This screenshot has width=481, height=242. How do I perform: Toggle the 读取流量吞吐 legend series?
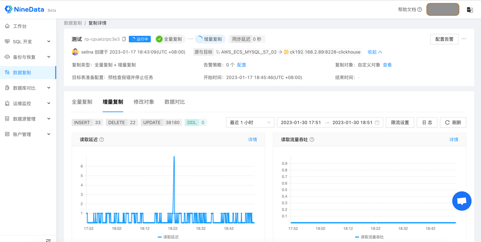coord(369,237)
